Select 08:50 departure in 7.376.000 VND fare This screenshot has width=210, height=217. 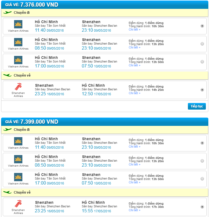click(x=202, y=44)
